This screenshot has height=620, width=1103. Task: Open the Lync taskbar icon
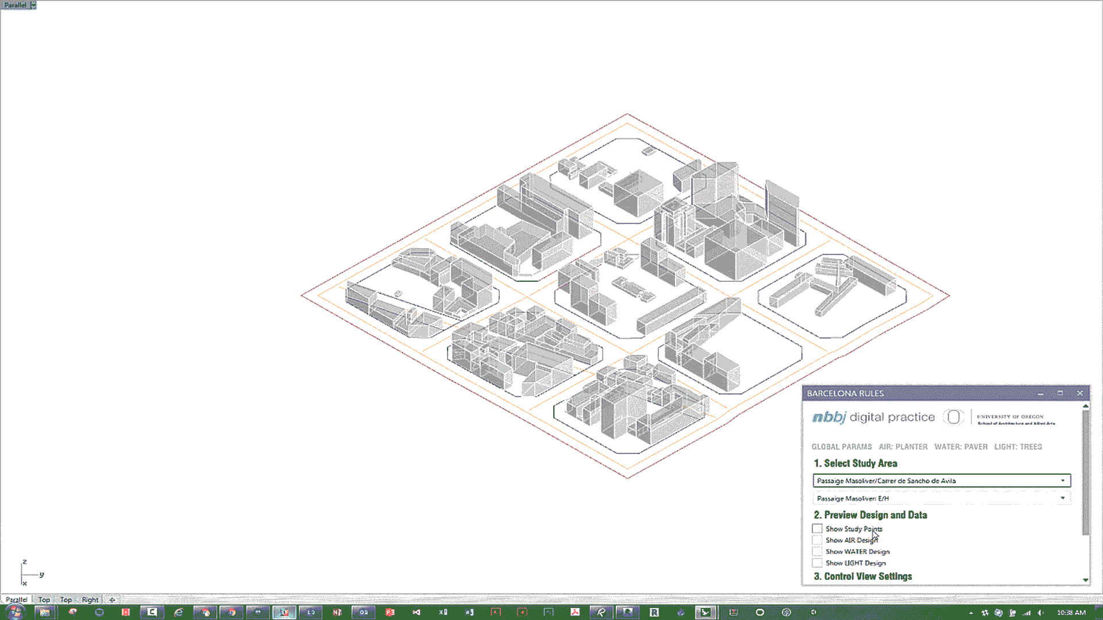311,612
